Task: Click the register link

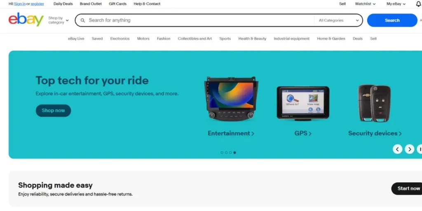Action: (x=38, y=4)
